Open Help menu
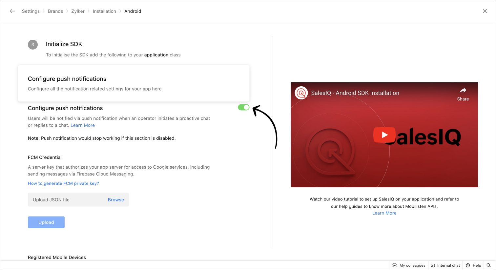Image resolution: width=496 pixels, height=270 pixels. click(473, 265)
